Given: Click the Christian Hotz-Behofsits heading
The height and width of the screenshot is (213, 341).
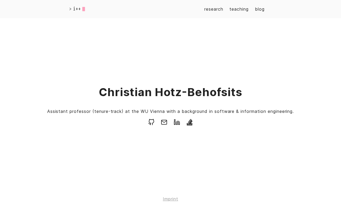Looking at the screenshot, I should tap(170, 92).
